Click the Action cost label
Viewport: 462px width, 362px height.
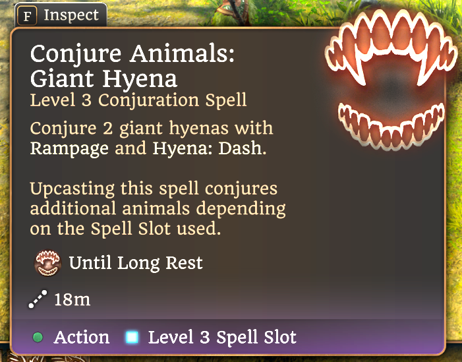(82, 338)
